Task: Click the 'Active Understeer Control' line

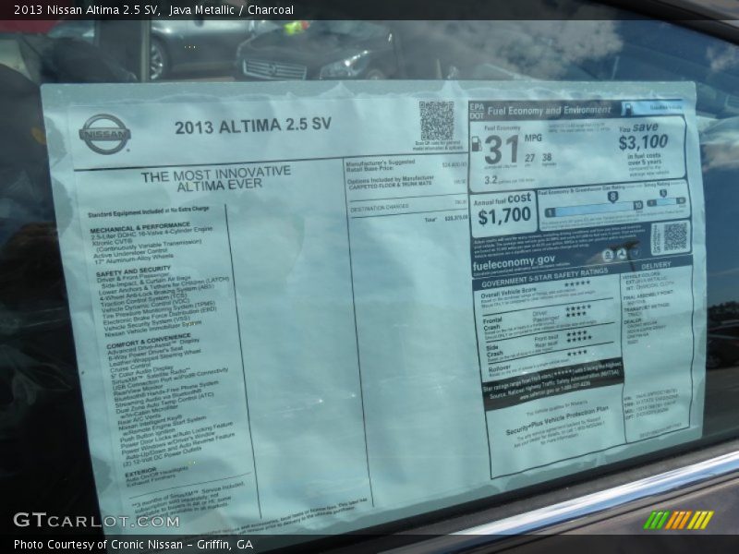Action: click(x=130, y=253)
